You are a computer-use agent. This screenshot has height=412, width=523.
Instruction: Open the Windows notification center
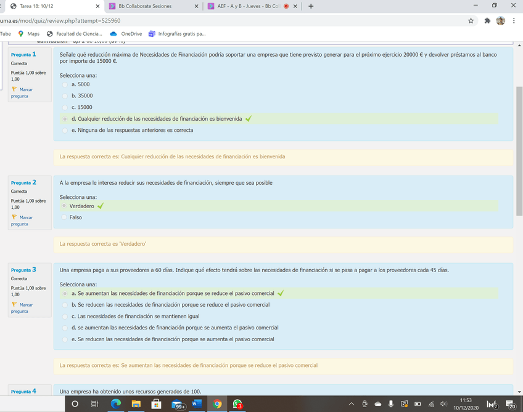(511, 404)
